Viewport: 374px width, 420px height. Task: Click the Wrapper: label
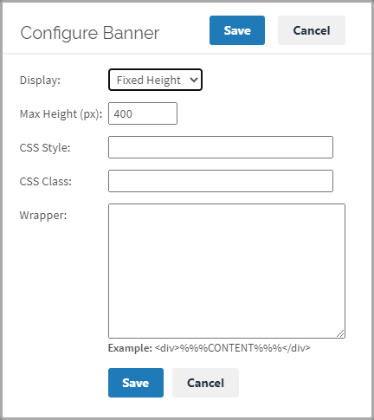[43, 216]
